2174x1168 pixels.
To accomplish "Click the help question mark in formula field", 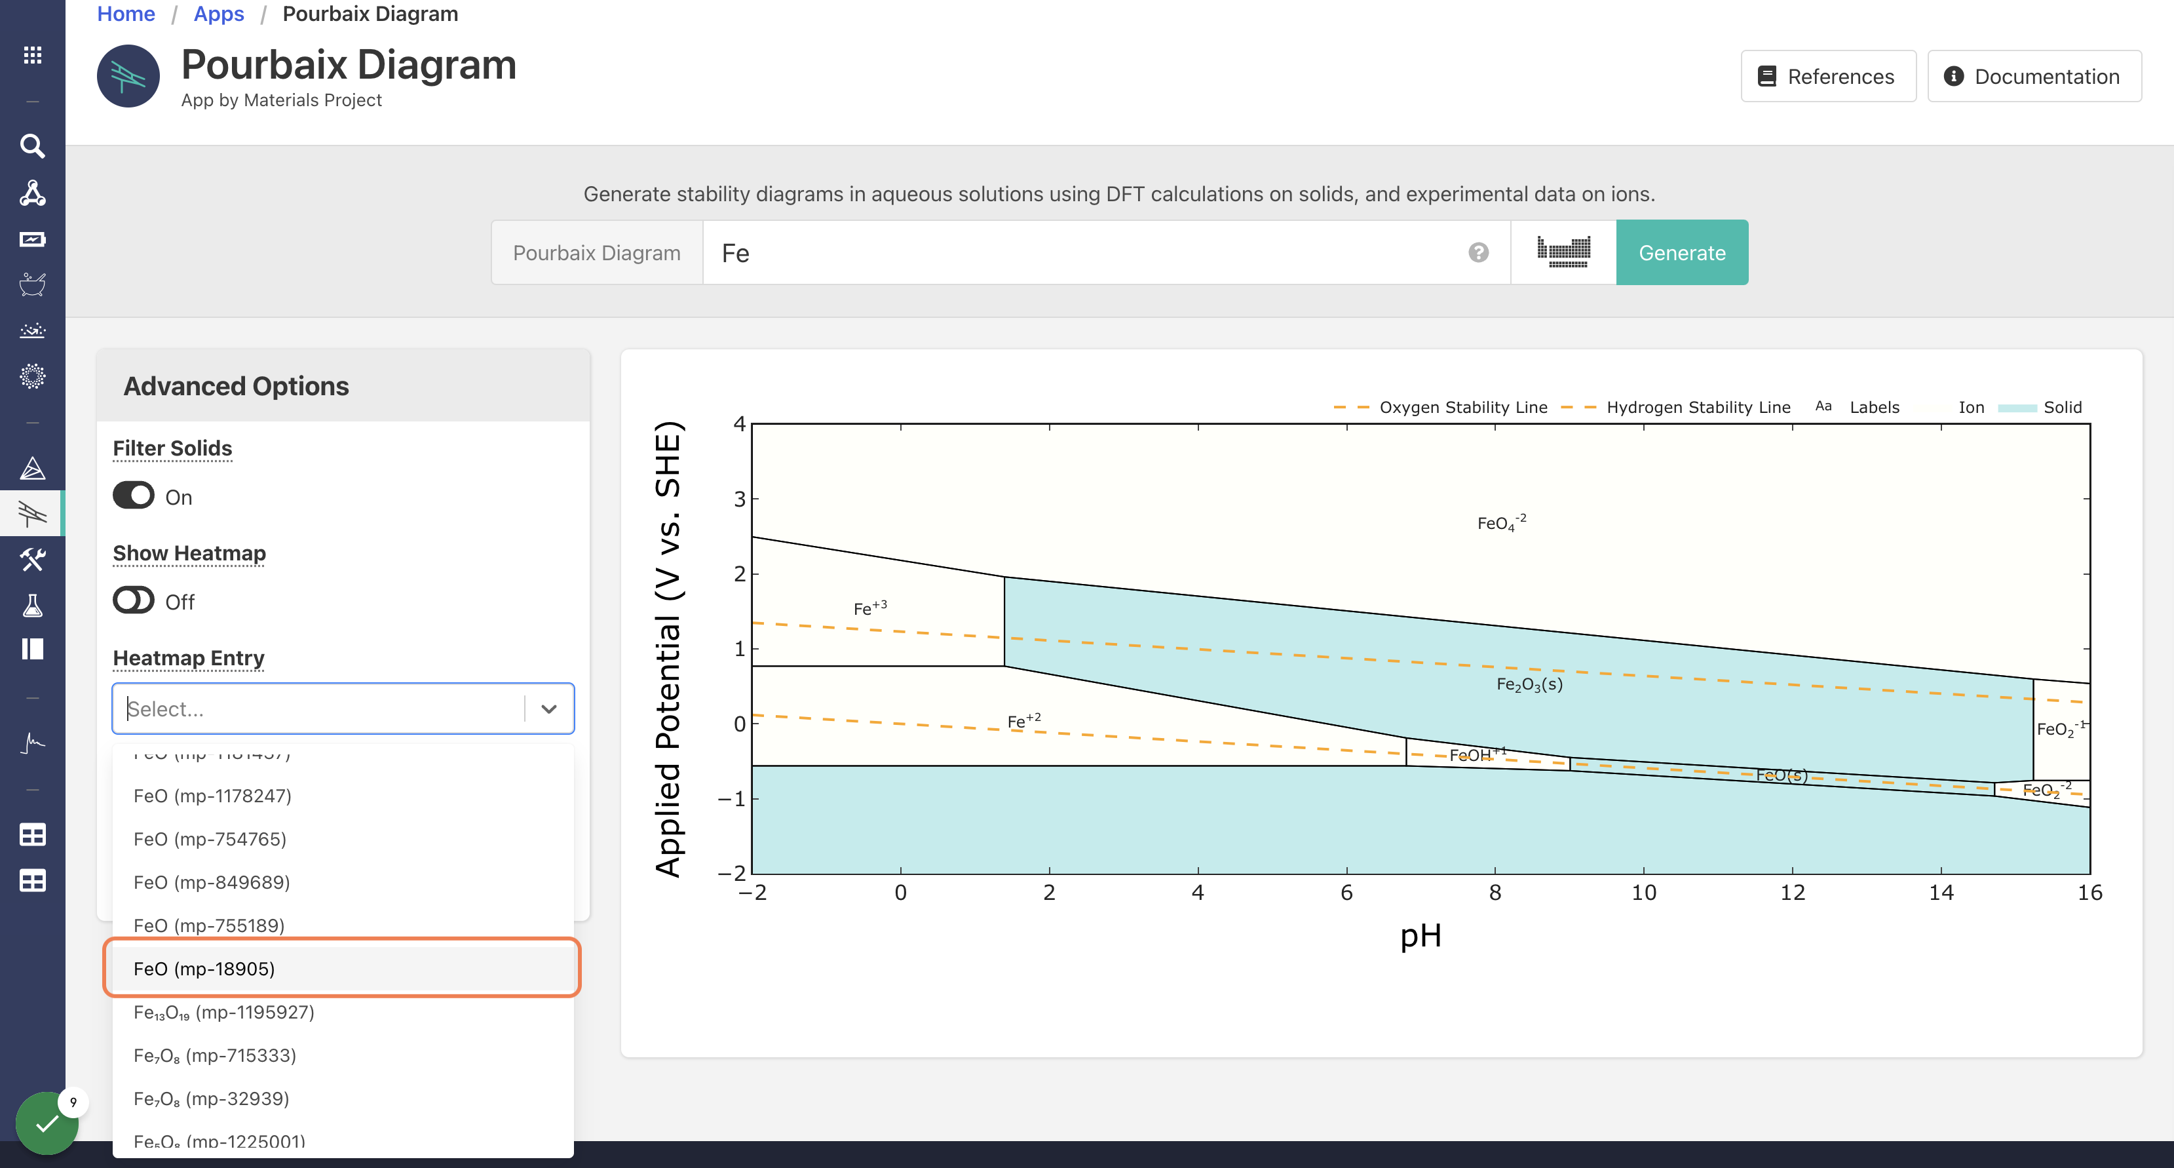I will click(x=1478, y=252).
